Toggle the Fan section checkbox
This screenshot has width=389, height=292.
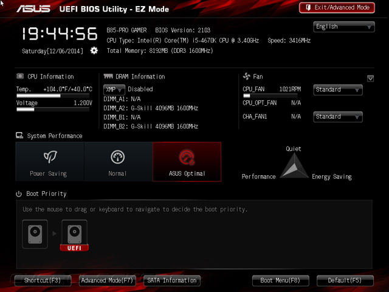click(x=370, y=78)
